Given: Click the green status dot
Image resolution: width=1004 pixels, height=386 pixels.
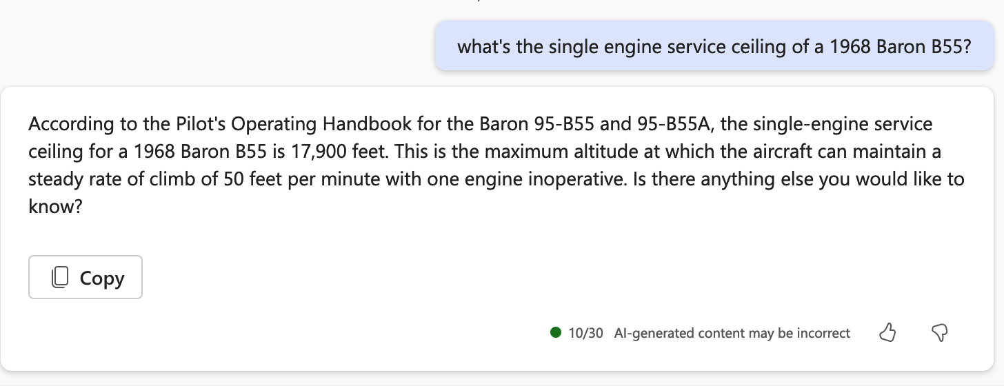Looking at the screenshot, I should click(556, 333).
